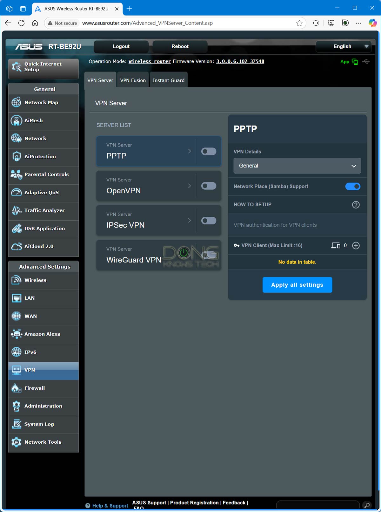
Task: Expand PPTP server card chevron
Action: (190, 151)
